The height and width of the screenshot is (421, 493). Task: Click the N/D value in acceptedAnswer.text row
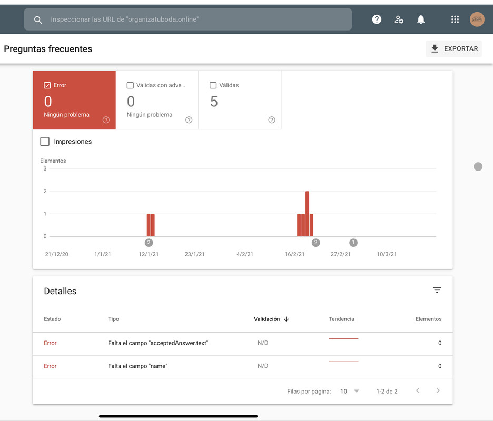tap(263, 343)
